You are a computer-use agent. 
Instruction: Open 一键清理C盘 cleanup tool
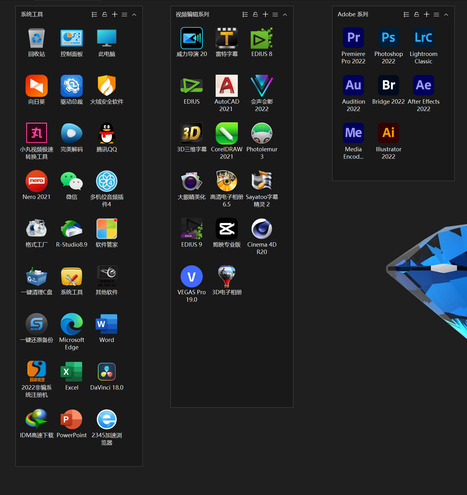click(37, 276)
